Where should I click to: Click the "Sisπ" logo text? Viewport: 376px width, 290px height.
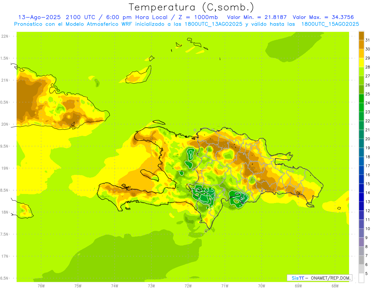click(x=298, y=278)
